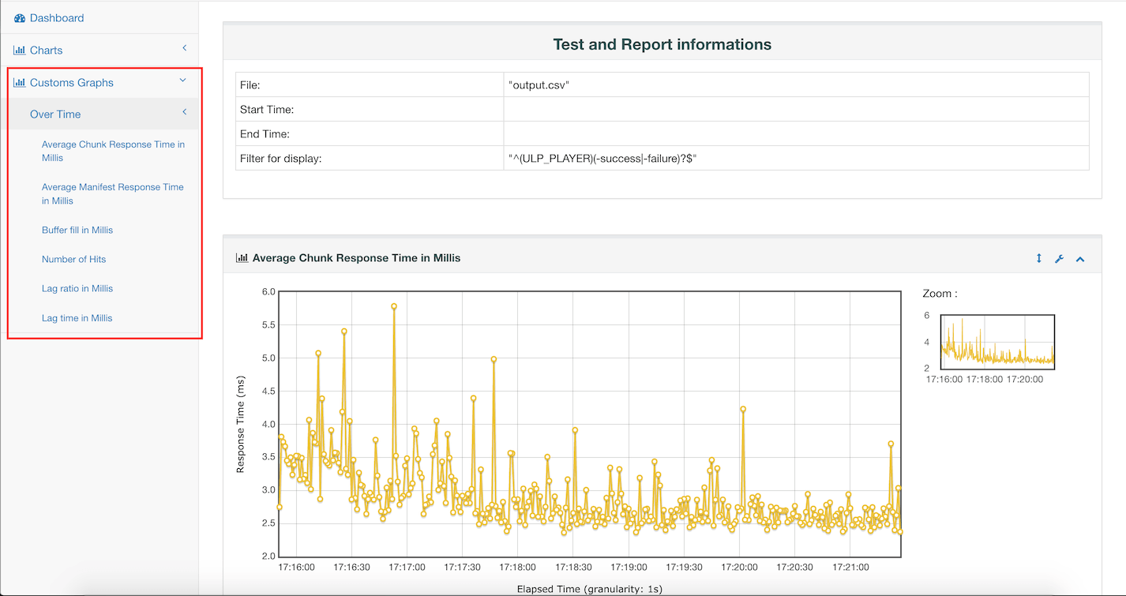Screen dimensions: 1126x596
Task: Open Average Chunk Response Time in Millis link
Action: 113,151
